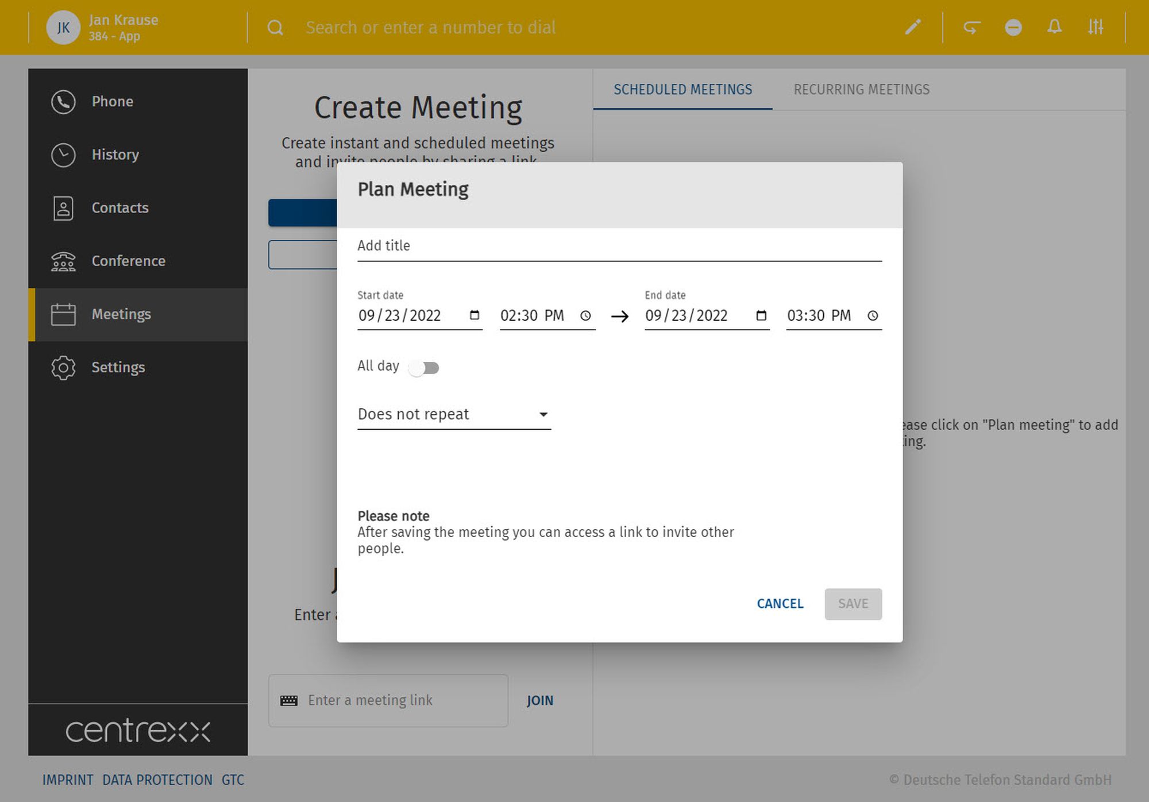The image size is (1149, 802).
Task: Click the start time clock icon
Action: [x=585, y=315]
